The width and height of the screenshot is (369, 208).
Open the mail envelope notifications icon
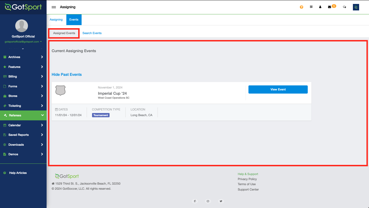[x=329, y=7]
